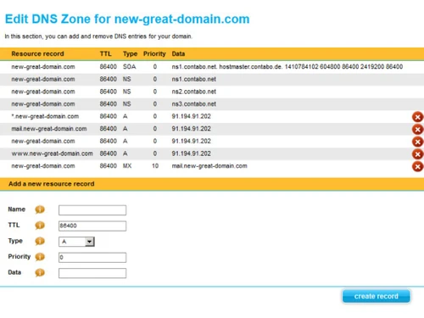
Task: Click the www.new-great-domain.com record name
Action: [53, 153]
